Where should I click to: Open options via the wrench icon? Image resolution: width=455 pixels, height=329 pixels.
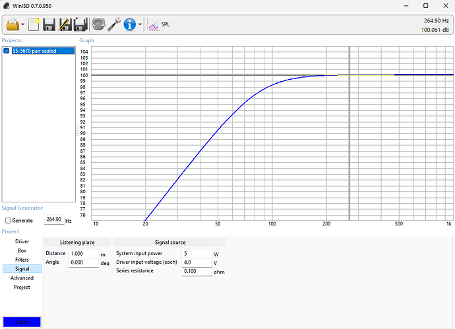113,25
